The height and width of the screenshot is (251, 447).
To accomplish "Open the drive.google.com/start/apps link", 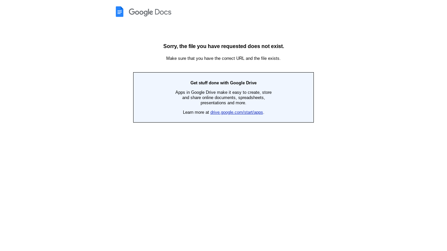I will point(237,112).
